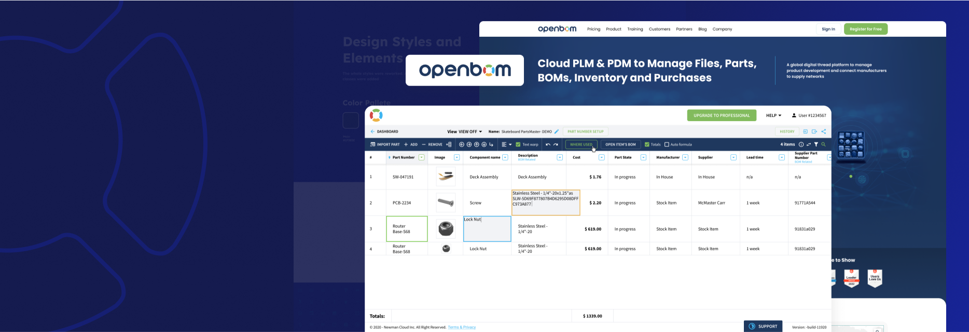969x332 pixels.
Task: Click the OPEN ITEM'S BOM button
Action: (620, 145)
